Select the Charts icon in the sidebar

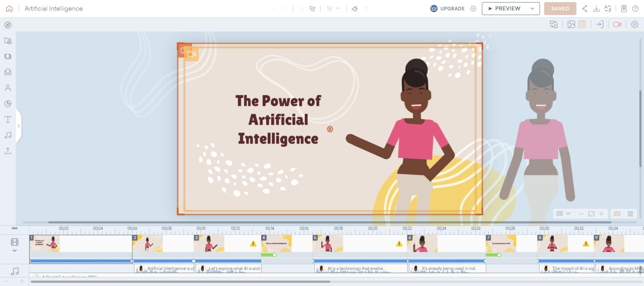click(x=8, y=103)
